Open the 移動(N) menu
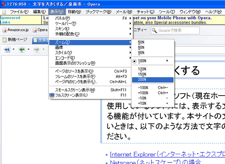Image resolution: width=225 pixels, height=164 pixels. [x=75, y=12]
